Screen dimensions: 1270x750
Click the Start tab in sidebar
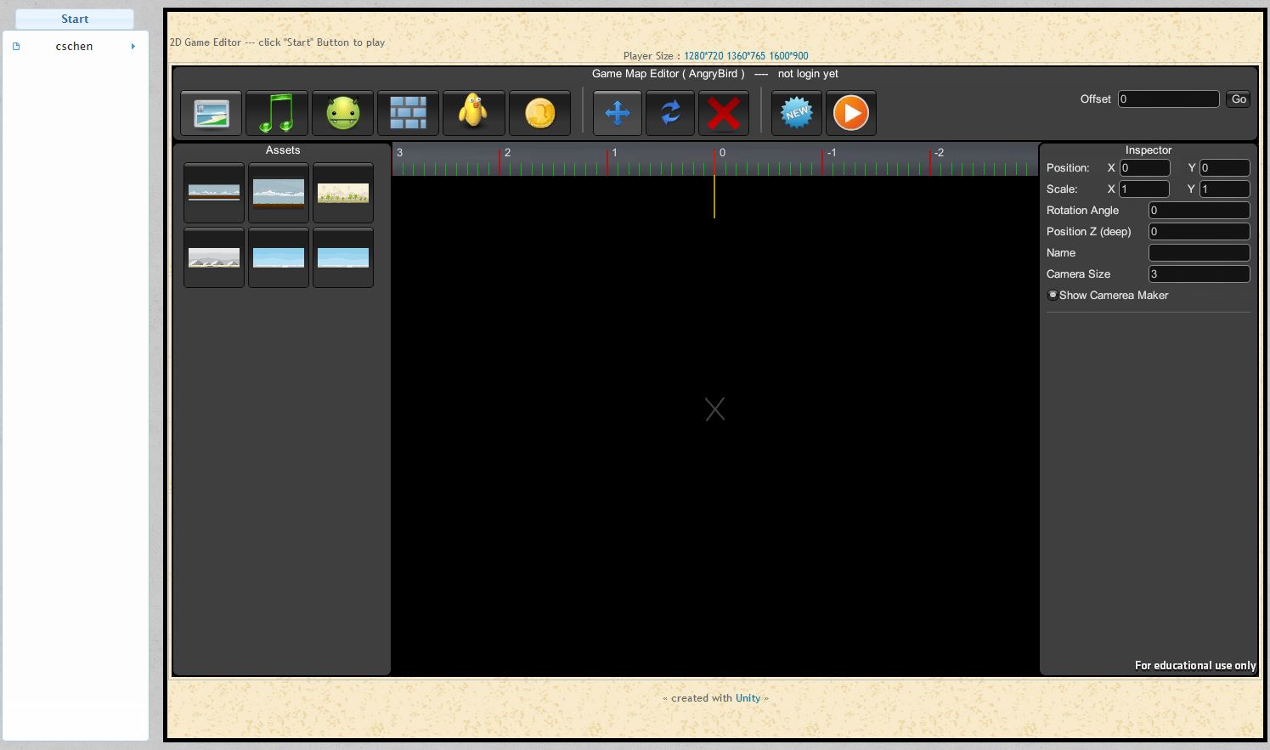(x=75, y=19)
